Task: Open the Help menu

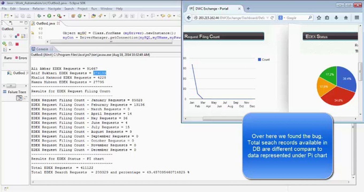Action: click(119, 9)
